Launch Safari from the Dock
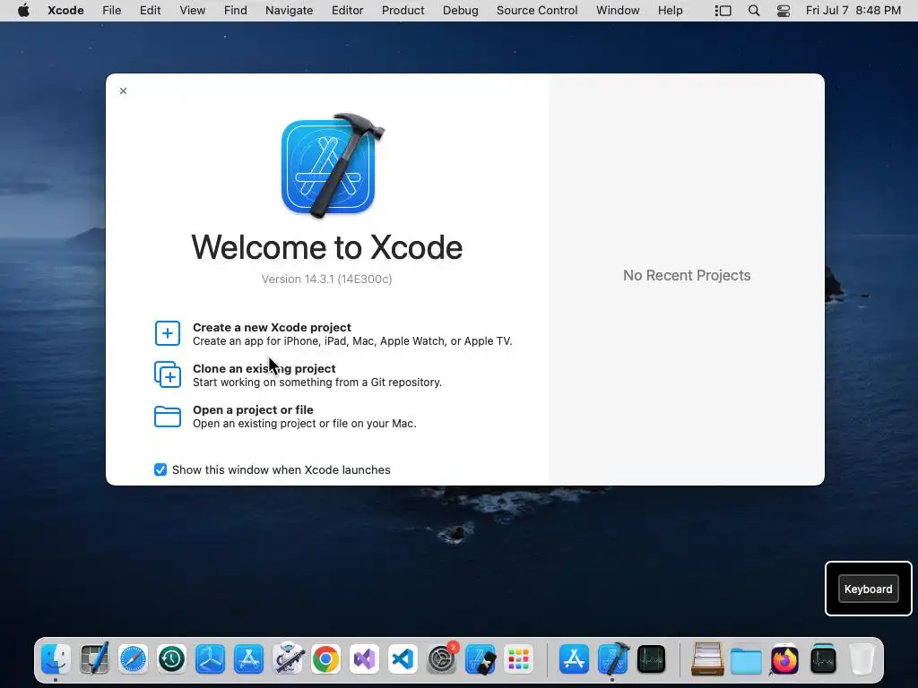 click(x=133, y=659)
